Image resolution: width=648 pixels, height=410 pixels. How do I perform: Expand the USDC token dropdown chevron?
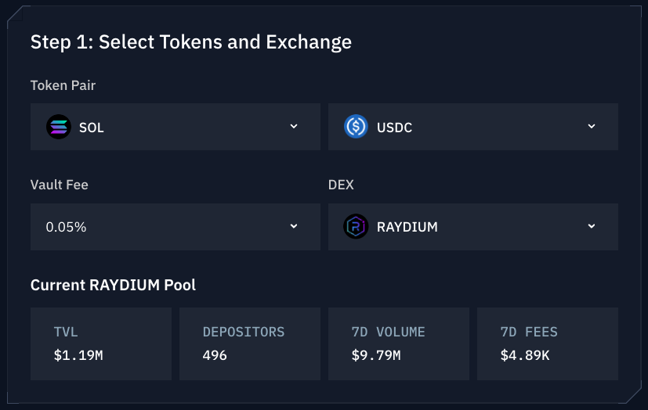point(592,126)
